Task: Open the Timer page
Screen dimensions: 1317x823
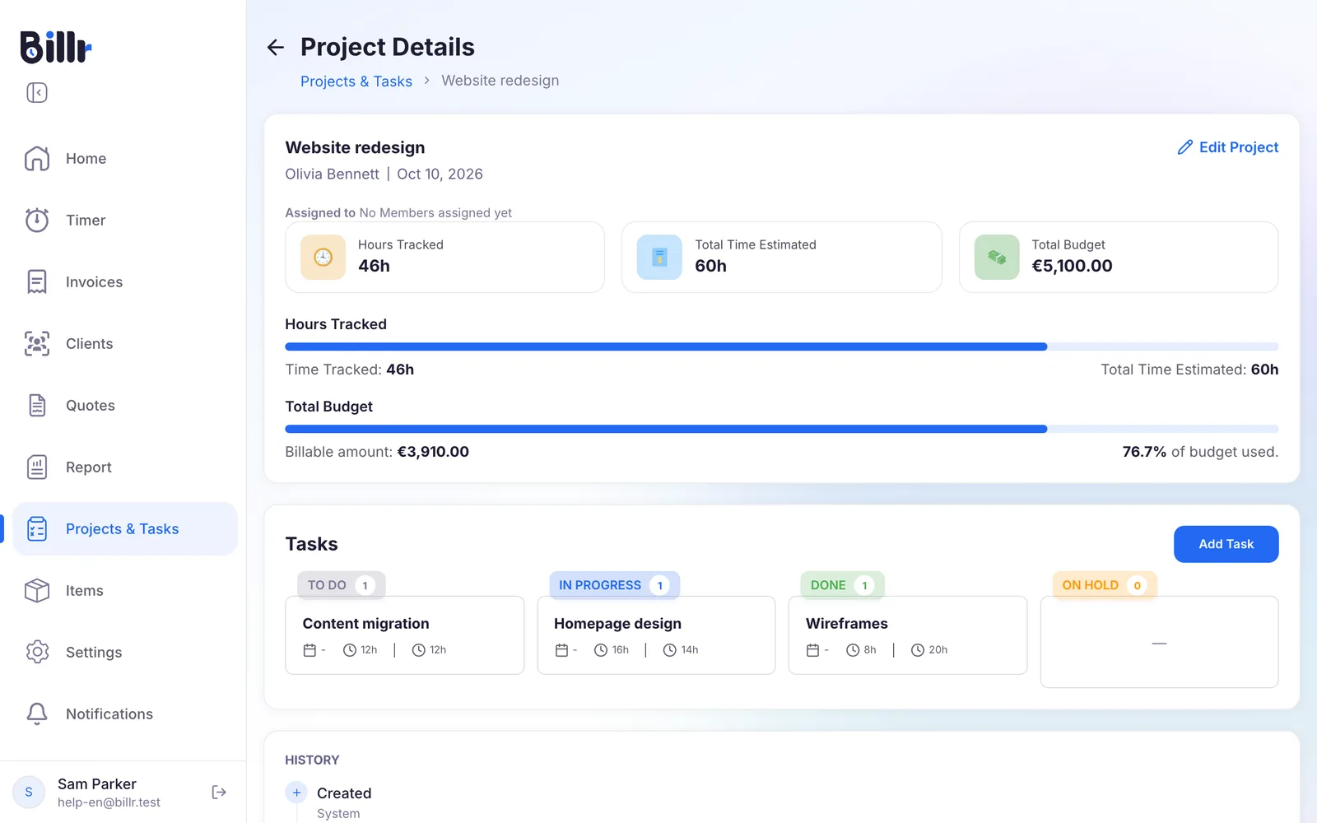Action: (x=125, y=220)
